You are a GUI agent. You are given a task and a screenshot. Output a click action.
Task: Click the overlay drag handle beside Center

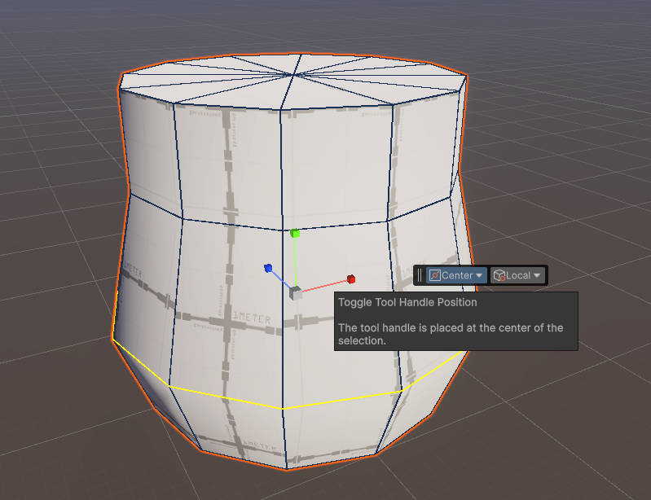click(420, 275)
